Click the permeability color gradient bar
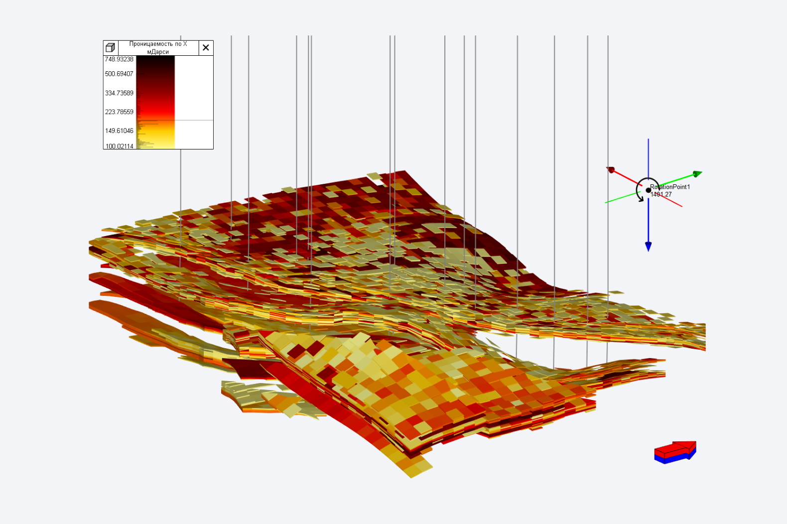The height and width of the screenshot is (524, 787). point(155,102)
